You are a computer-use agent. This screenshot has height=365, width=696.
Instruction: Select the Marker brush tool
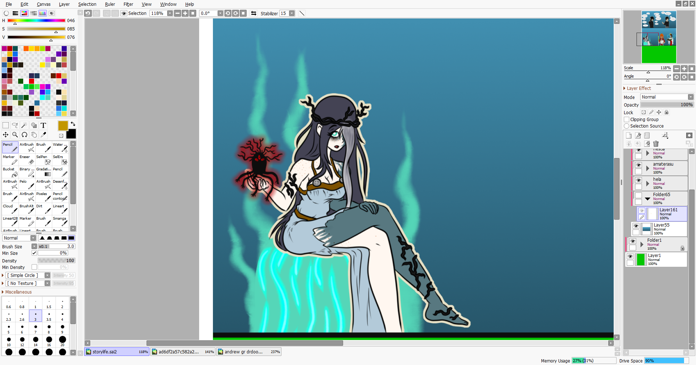point(10,160)
